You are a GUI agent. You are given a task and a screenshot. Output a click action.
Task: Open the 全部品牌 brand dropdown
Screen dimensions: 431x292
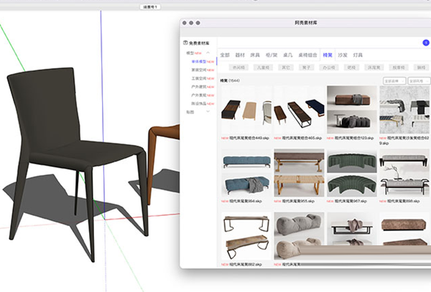395,80
